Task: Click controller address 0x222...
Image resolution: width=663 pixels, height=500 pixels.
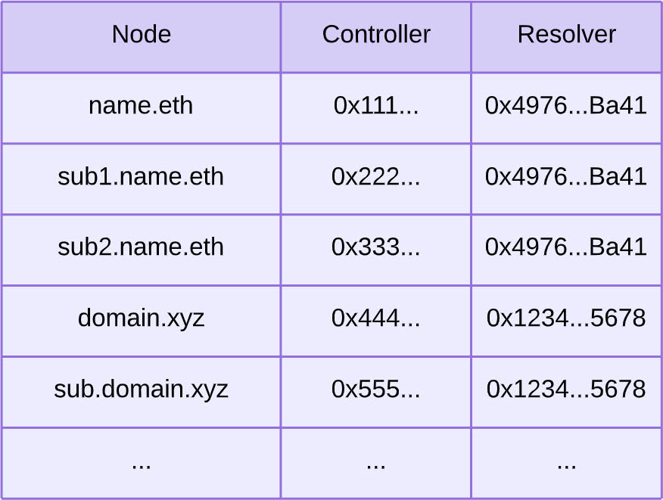Action: point(376,177)
